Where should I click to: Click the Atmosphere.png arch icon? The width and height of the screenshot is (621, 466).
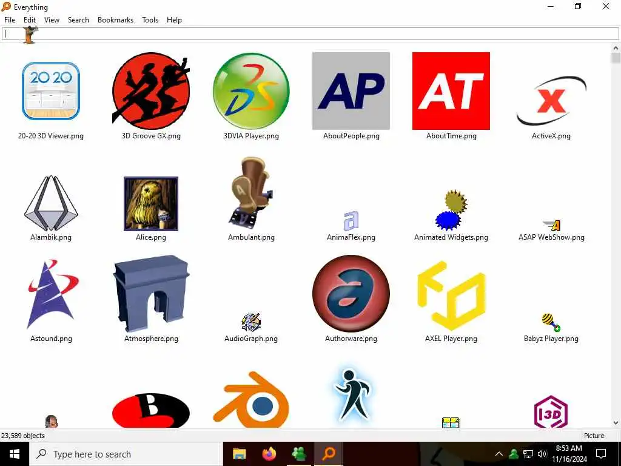(151, 293)
